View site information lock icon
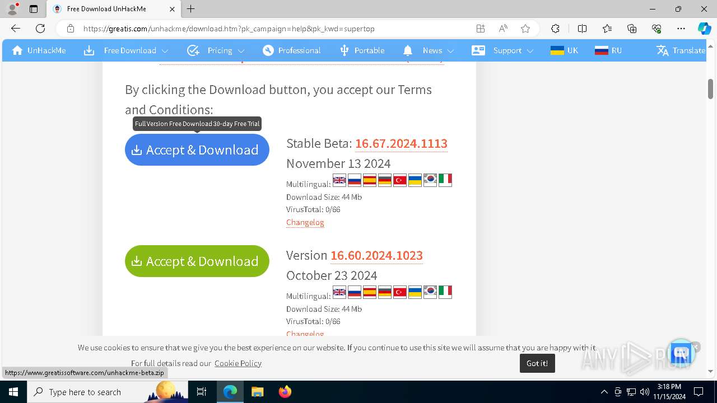 click(70, 29)
